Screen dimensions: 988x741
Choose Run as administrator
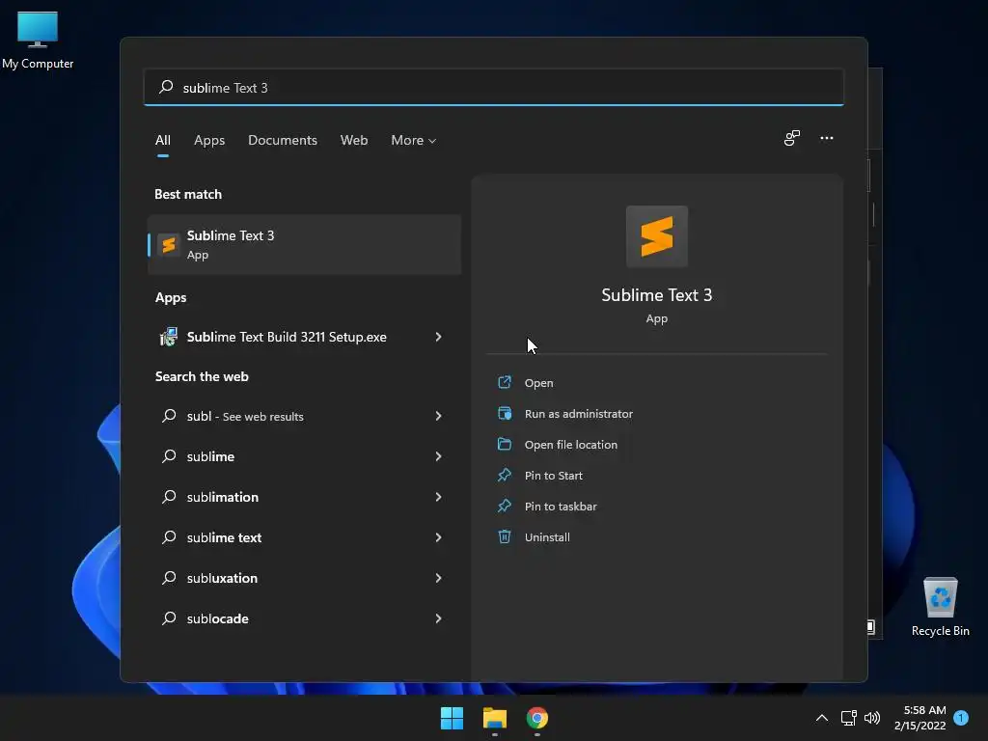pyautogui.click(x=579, y=414)
